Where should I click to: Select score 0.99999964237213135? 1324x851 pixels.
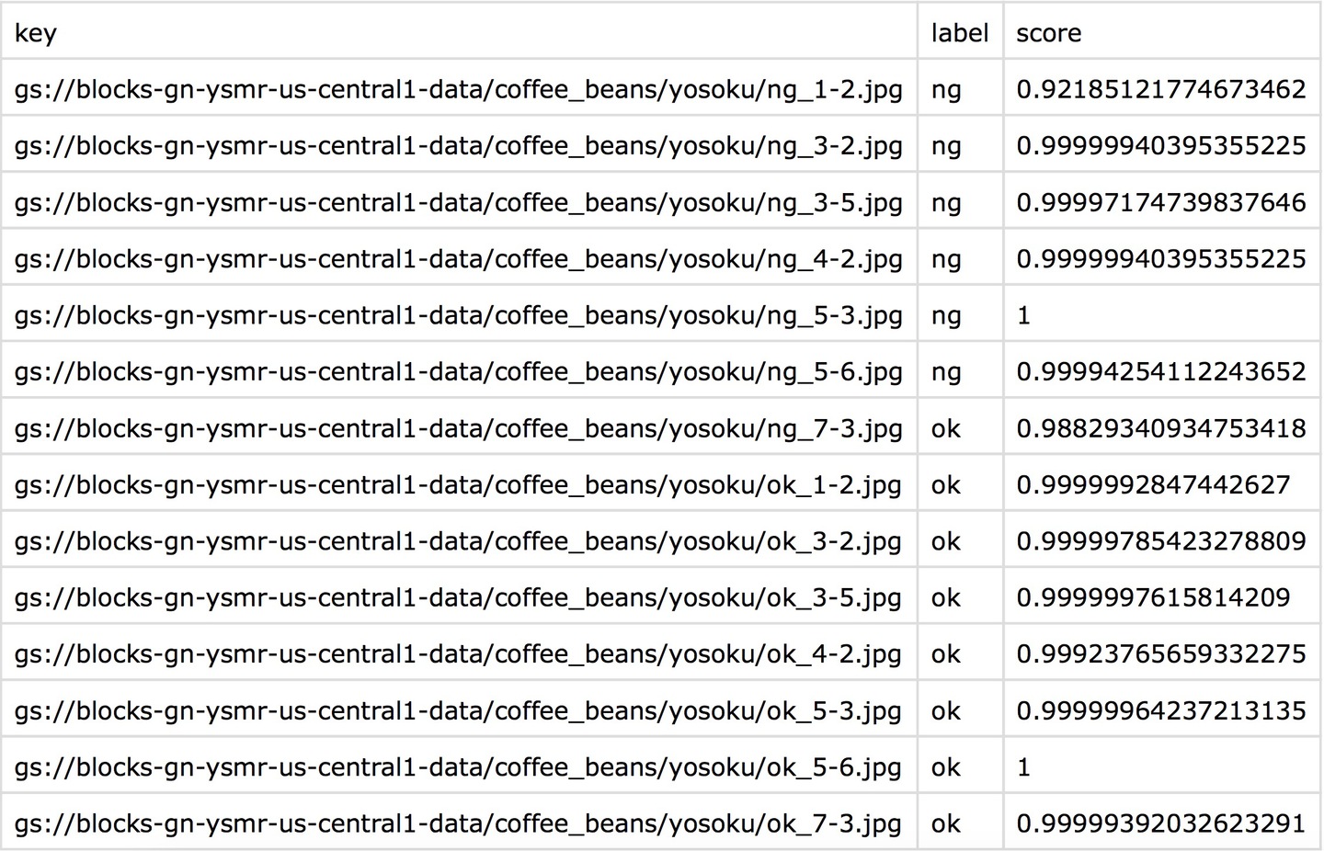[1161, 710]
